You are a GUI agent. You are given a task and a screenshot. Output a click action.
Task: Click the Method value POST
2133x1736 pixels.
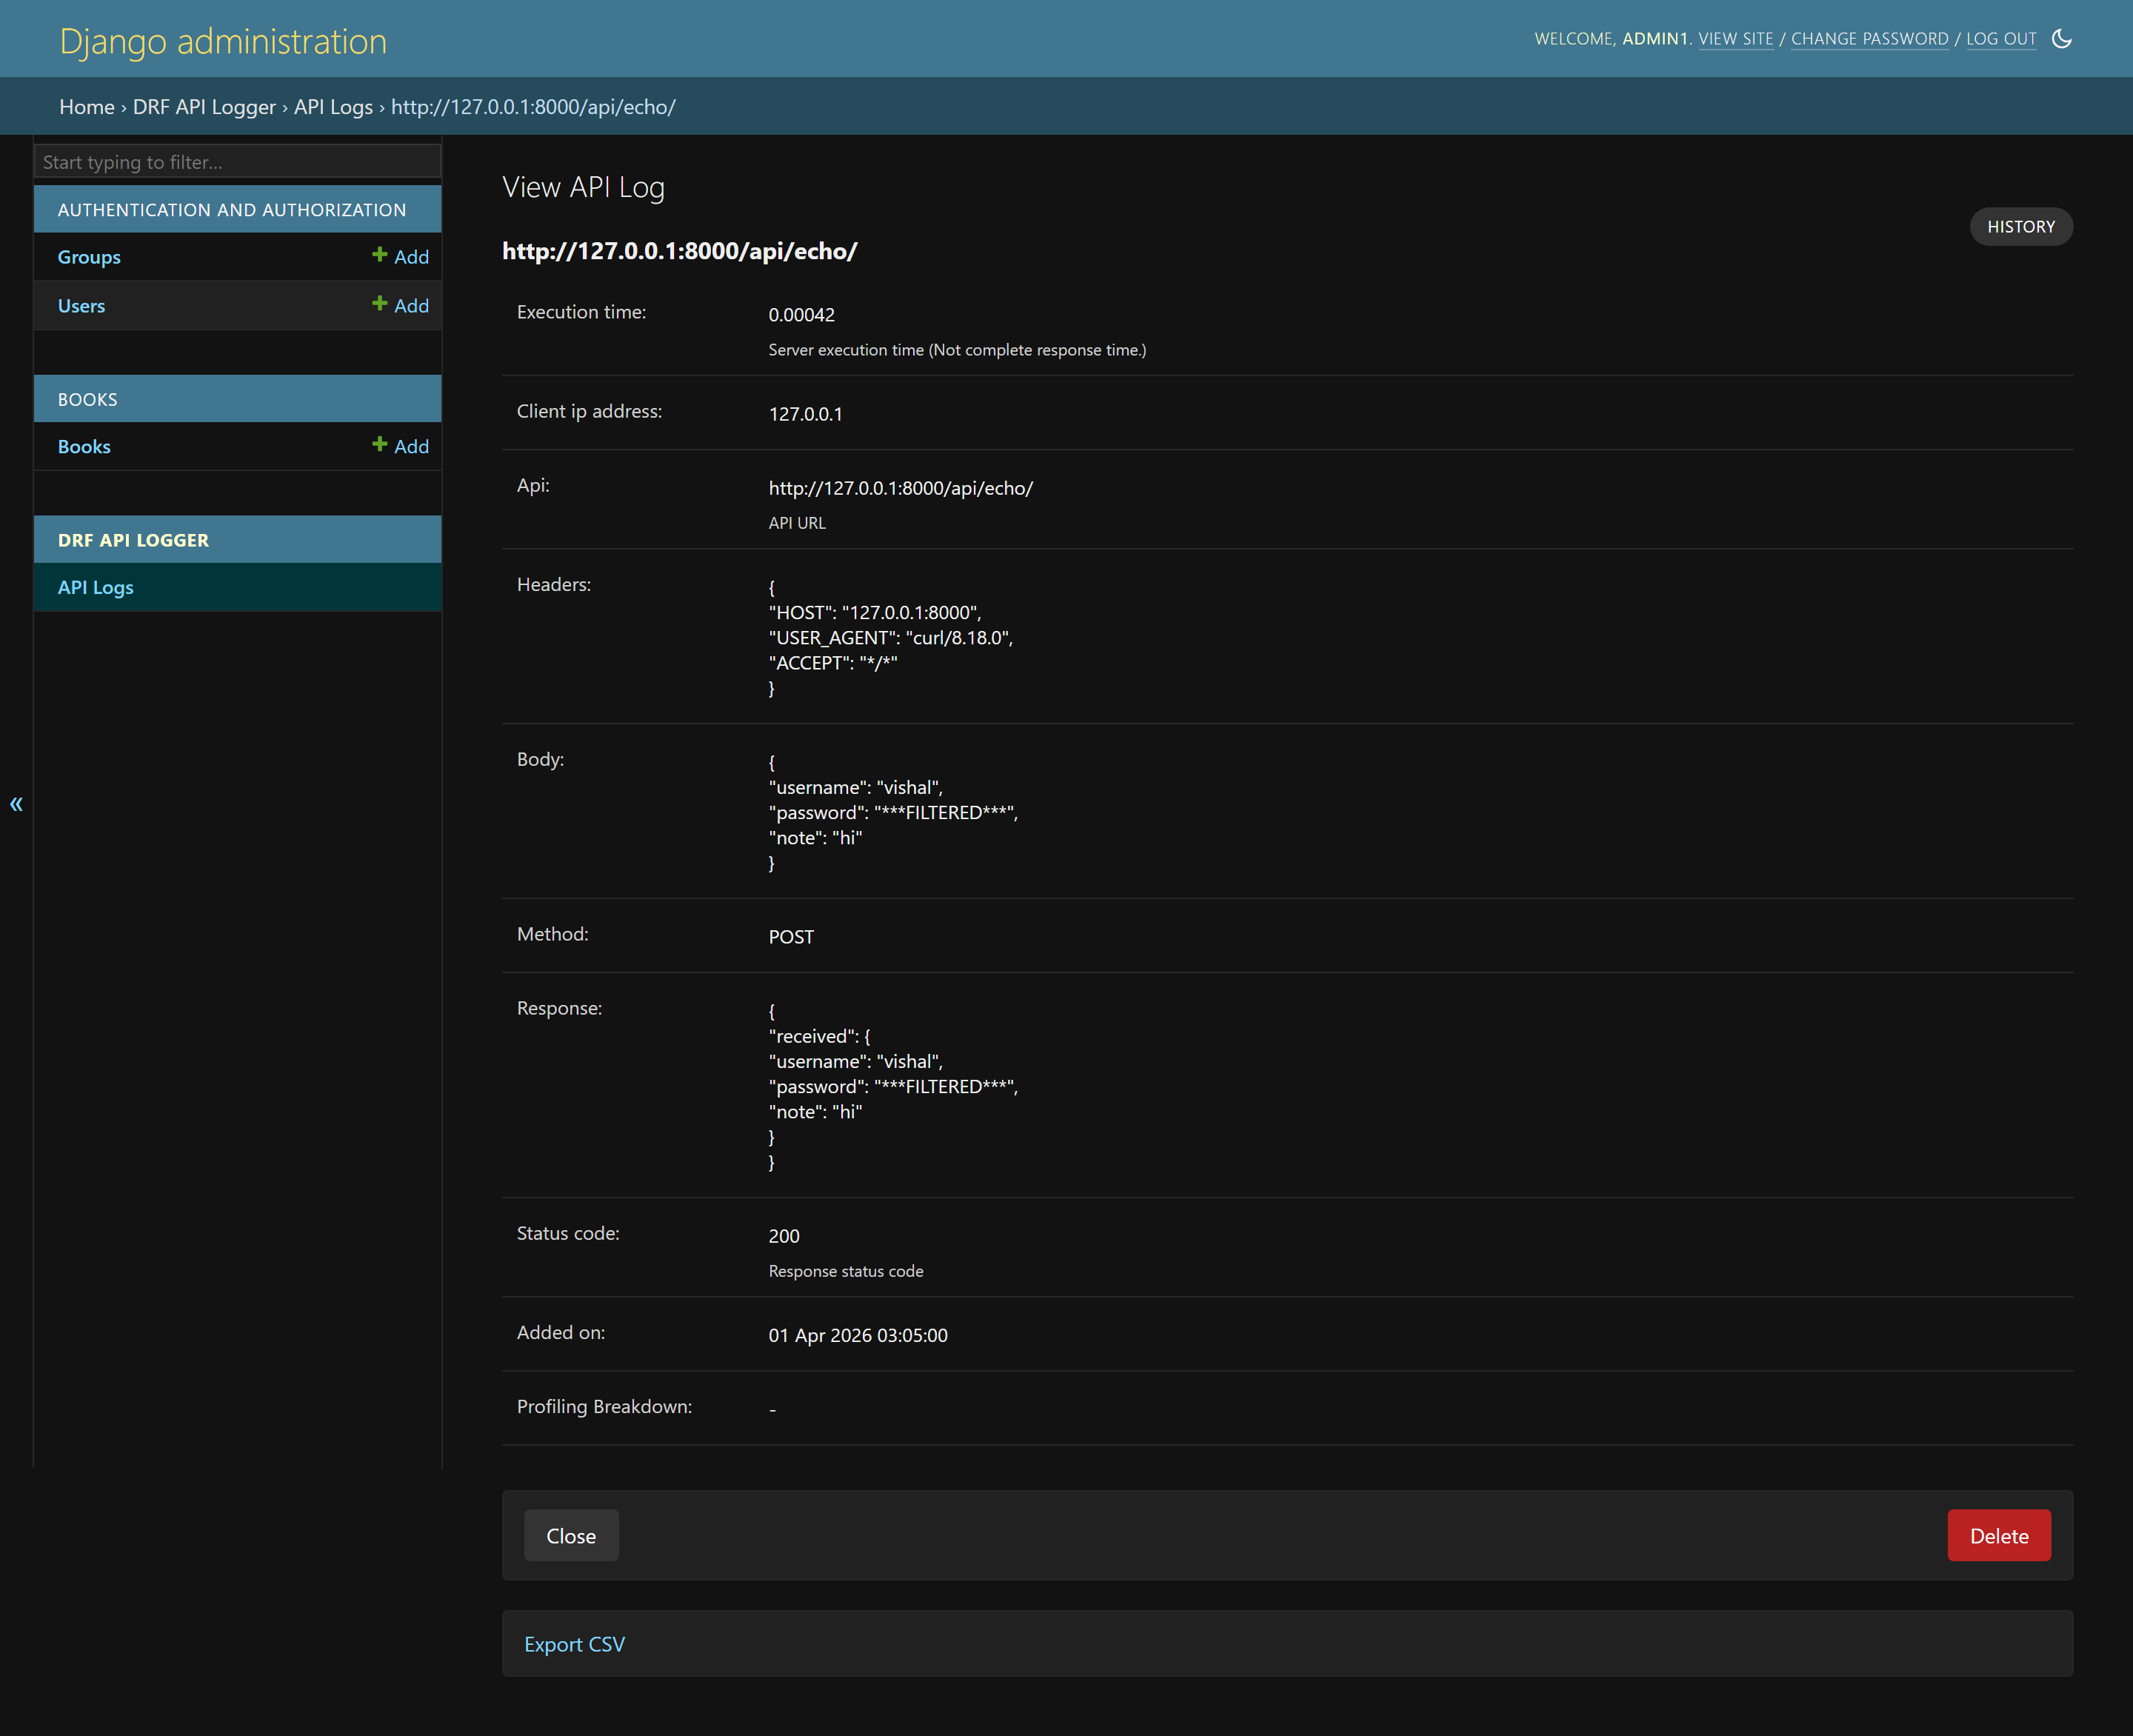coord(791,937)
